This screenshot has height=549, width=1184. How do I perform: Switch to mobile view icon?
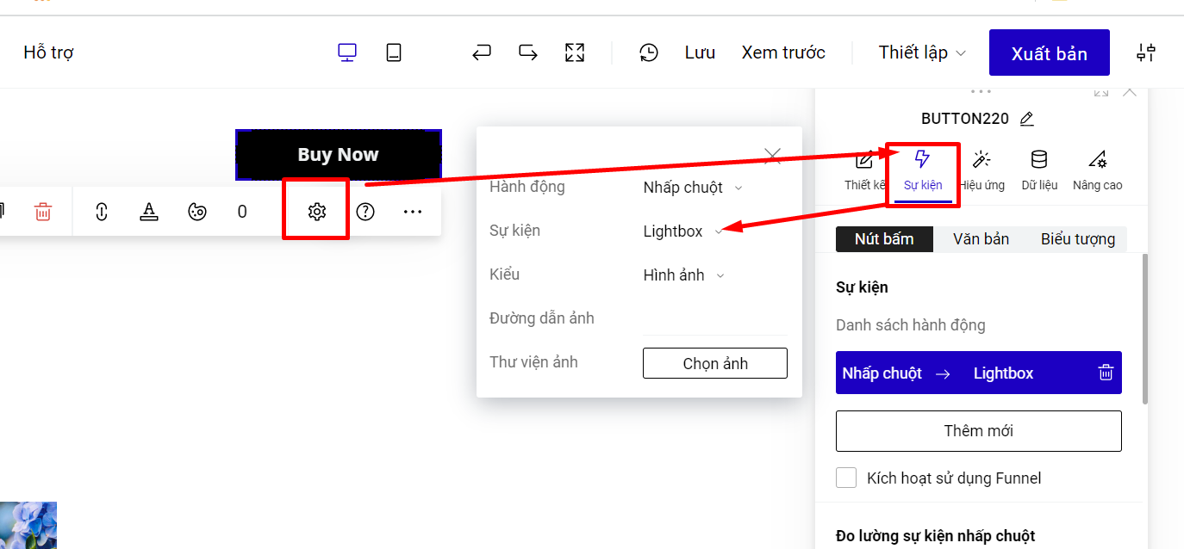click(394, 52)
